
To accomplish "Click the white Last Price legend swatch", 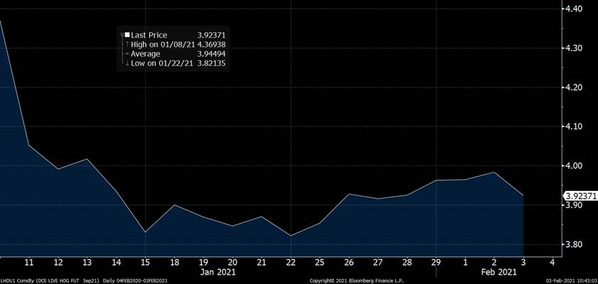I will point(127,35).
